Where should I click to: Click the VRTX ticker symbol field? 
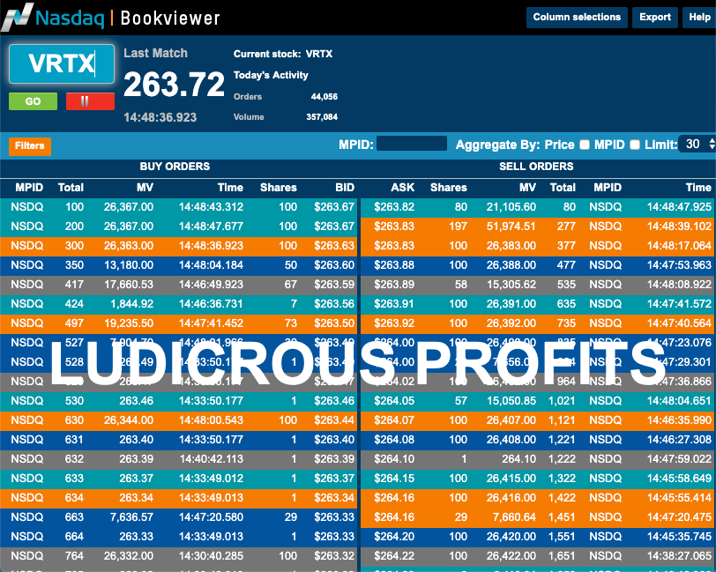(x=62, y=64)
